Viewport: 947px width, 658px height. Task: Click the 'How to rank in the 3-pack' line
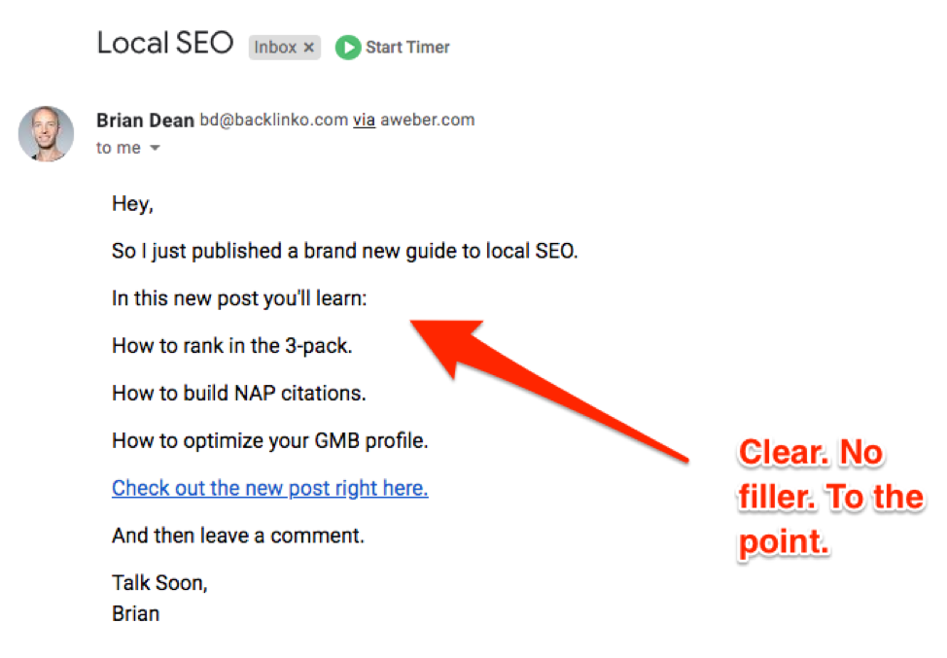(x=232, y=346)
